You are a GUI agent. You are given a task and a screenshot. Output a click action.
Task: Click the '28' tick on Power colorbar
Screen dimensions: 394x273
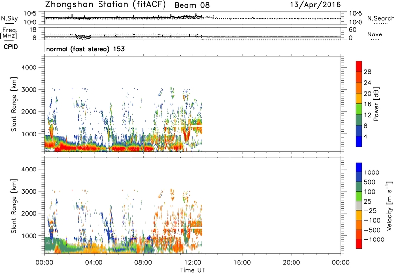coord(367,72)
